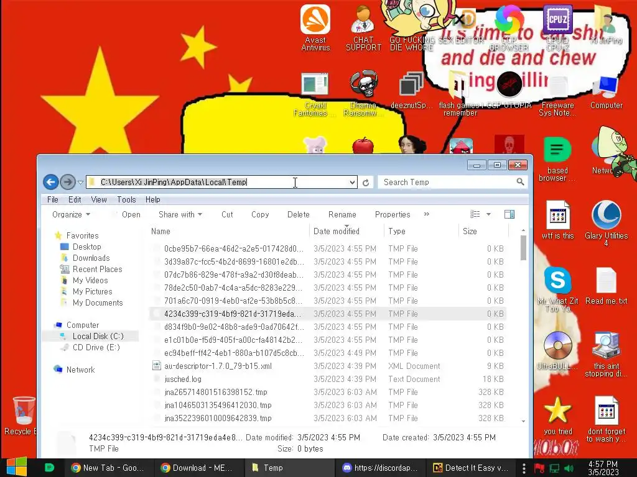637x477 pixels.
Task: Open Windows Start button
Action: (x=17, y=467)
